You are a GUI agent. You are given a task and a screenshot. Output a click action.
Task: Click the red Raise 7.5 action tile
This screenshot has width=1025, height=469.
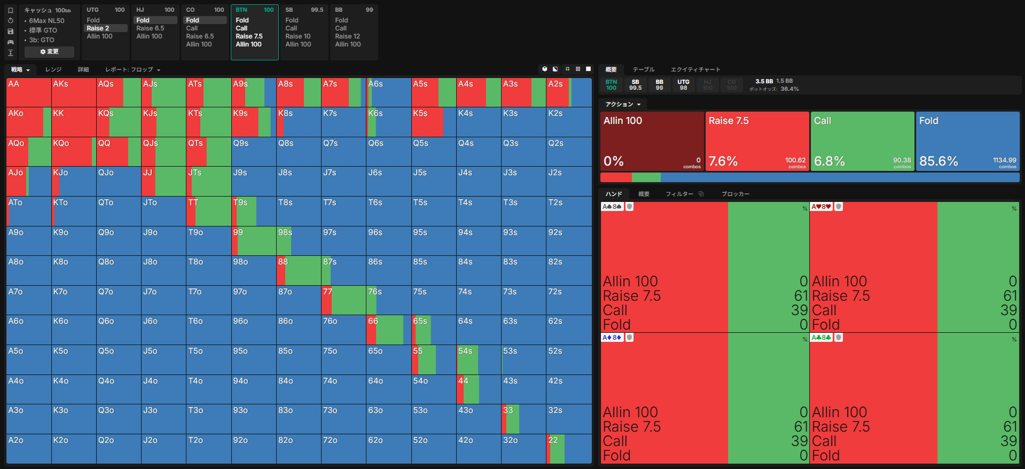point(757,141)
